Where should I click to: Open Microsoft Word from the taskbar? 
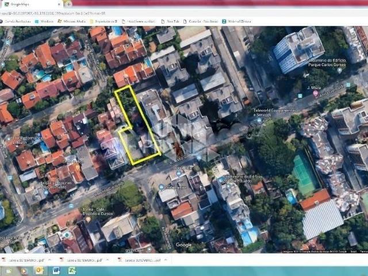point(56,271)
